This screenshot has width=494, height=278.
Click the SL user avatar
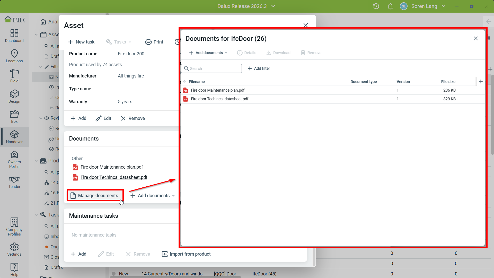pos(404,6)
